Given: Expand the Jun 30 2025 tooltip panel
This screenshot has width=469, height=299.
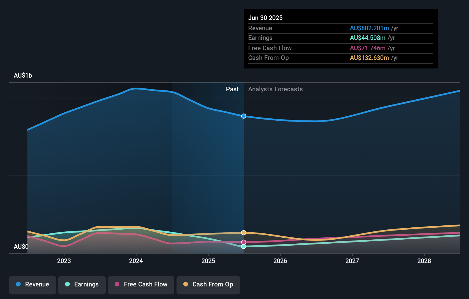Looking at the screenshot, I should click(340, 39).
